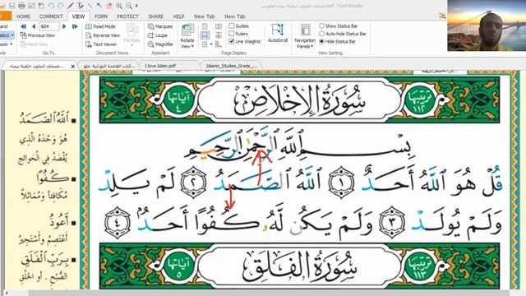This screenshot has height=296, width=526.
Task: Select Hide Status Bar radio button
Action: pyautogui.click(x=321, y=41)
